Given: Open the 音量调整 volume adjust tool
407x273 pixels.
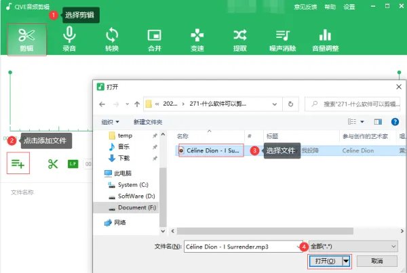Looking at the screenshot, I should pos(325,39).
